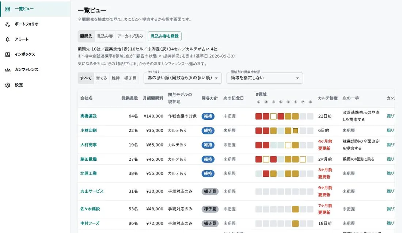This screenshot has width=402, height=233.
Task: Click the 様子見 badge for 中村フーズ
Action: tap(210, 223)
